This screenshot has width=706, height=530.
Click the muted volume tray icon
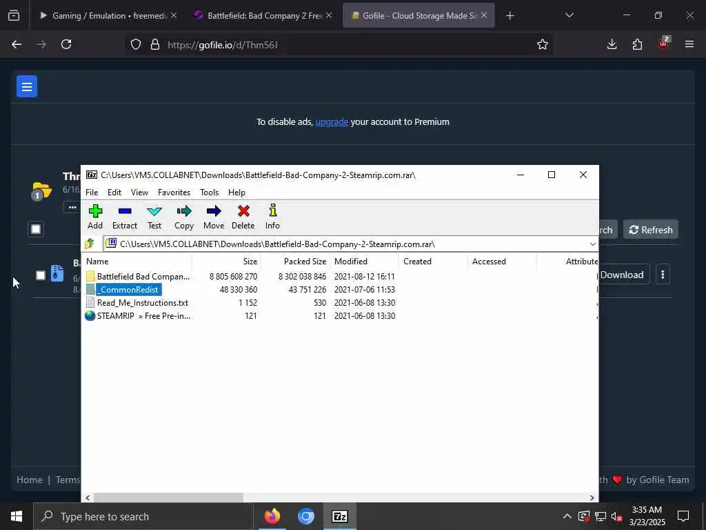click(617, 516)
